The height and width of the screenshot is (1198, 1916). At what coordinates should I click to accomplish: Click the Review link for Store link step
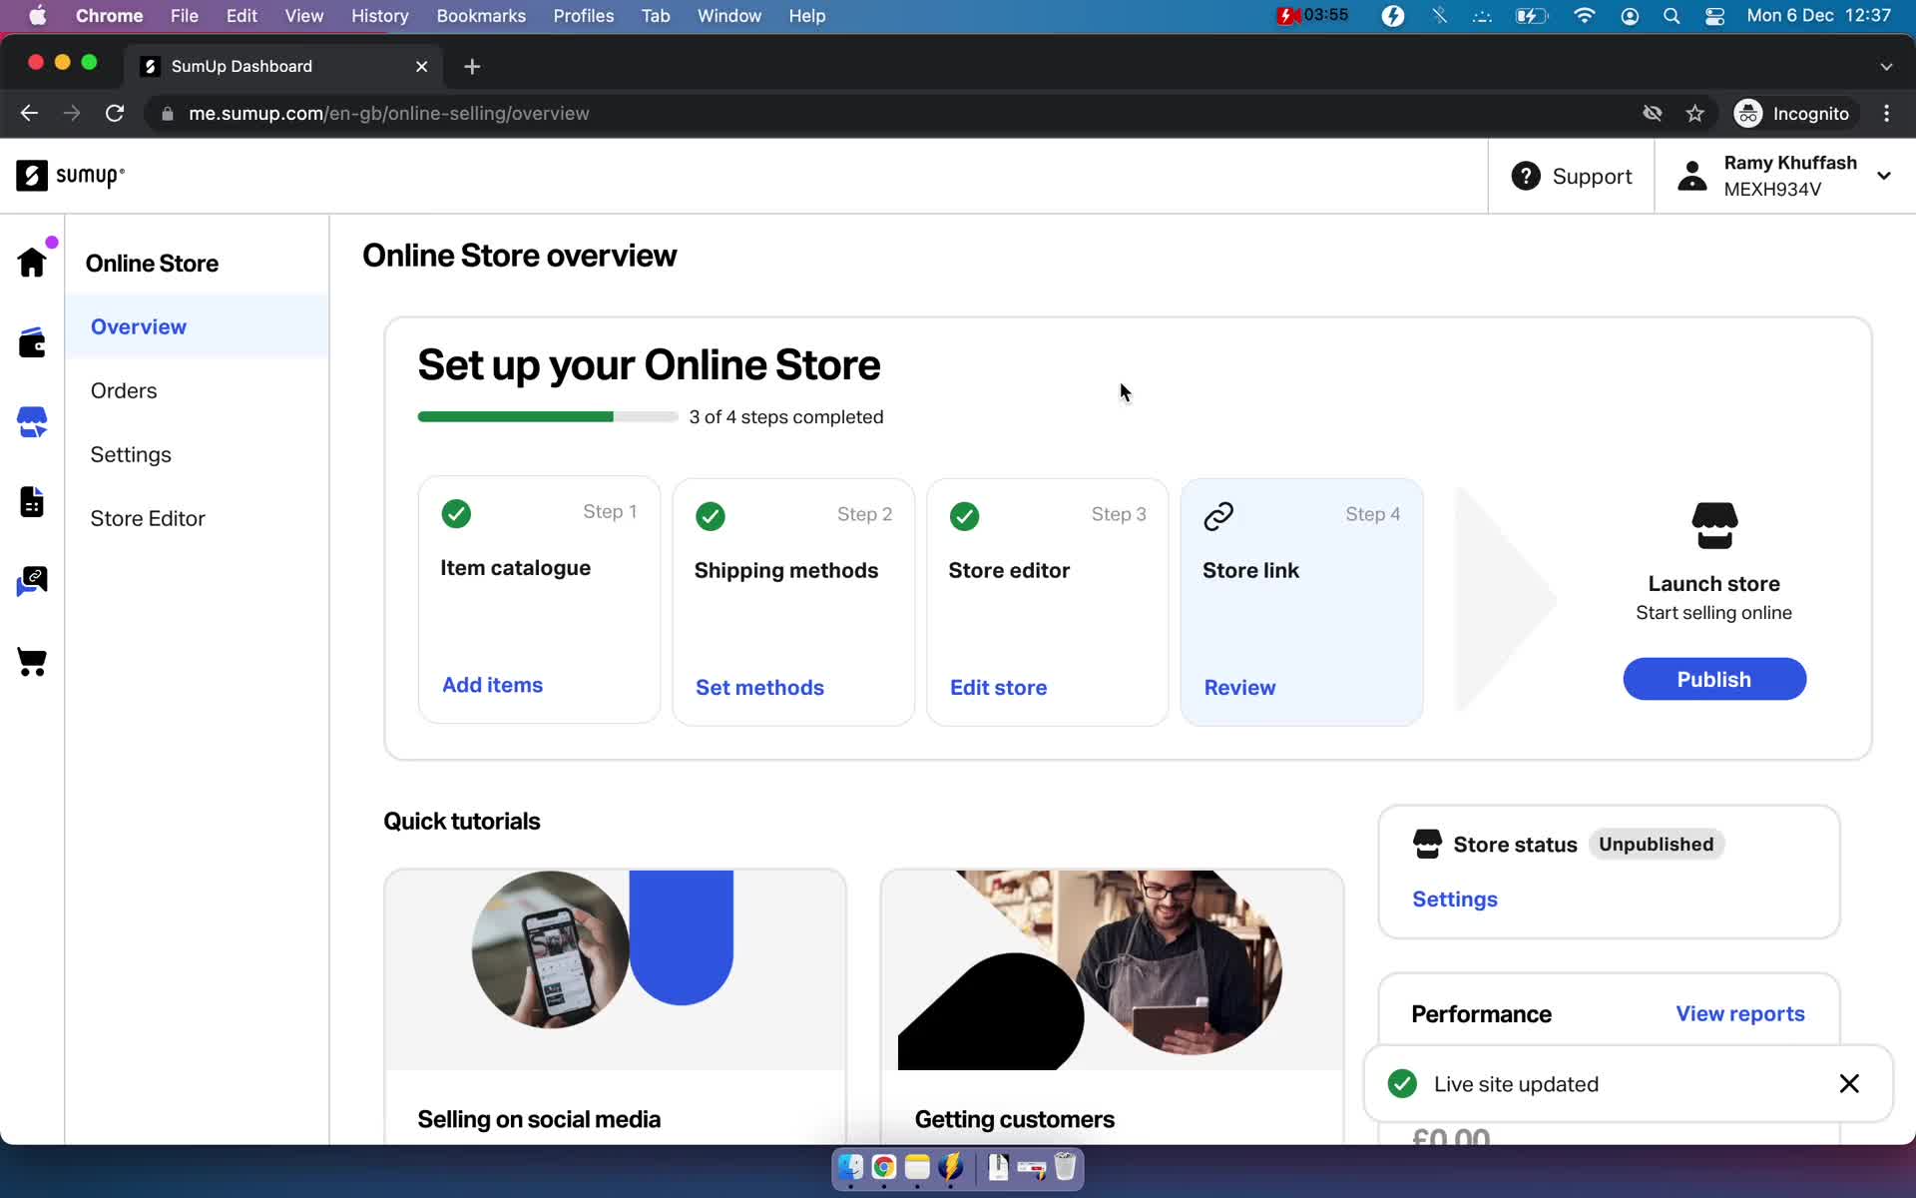click(x=1238, y=686)
